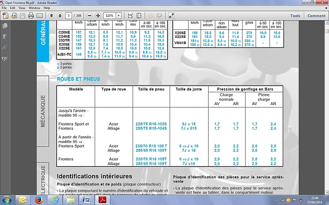The image size is (329, 205).
Task: Click the Identifications intérieures heading
Action: coord(95,176)
